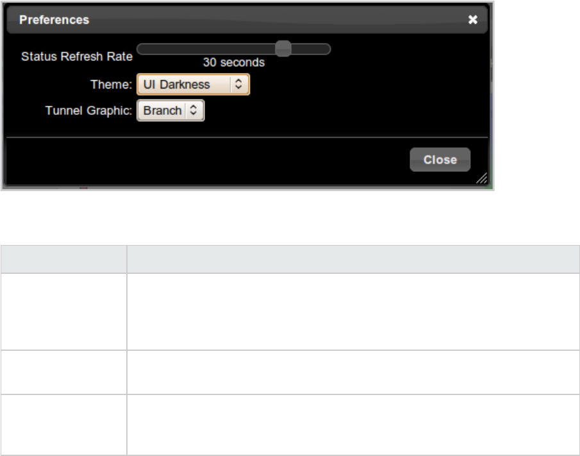Image resolution: width=580 pixels, height=456 pixels.
Task: Click the Close button
Action: (x=440, y=160)
